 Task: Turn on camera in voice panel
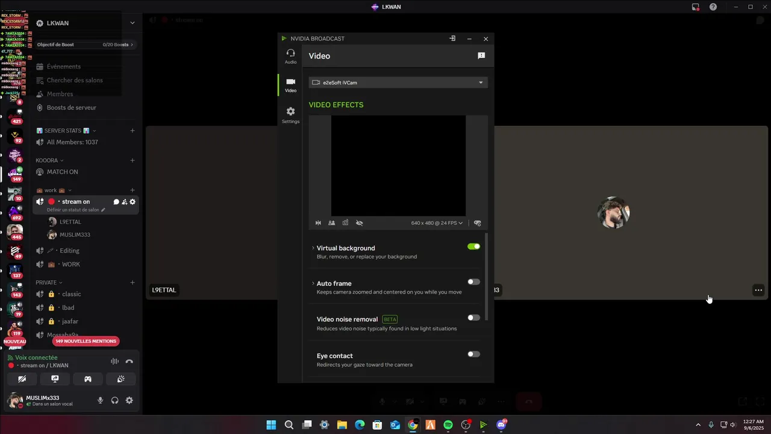22,379
